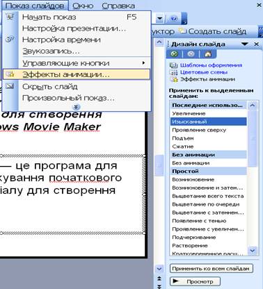This screenshot has height=289, width=263.
Task: Click the task pane Home icon
Action: [208, 54]
